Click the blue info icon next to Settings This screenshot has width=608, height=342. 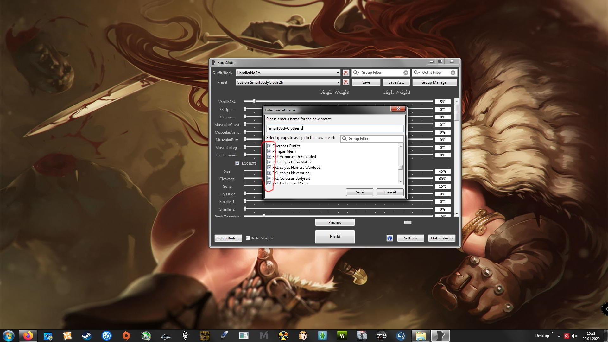coord(389,238)
